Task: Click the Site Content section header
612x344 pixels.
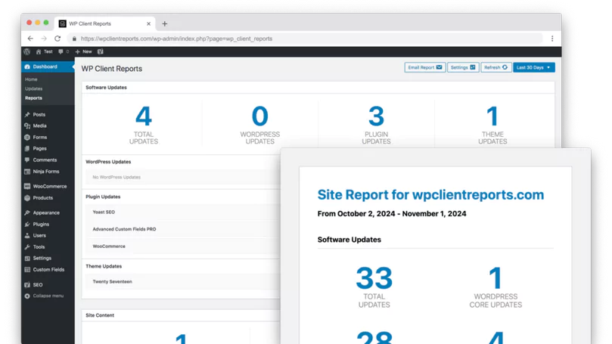Action: (100, 315)
